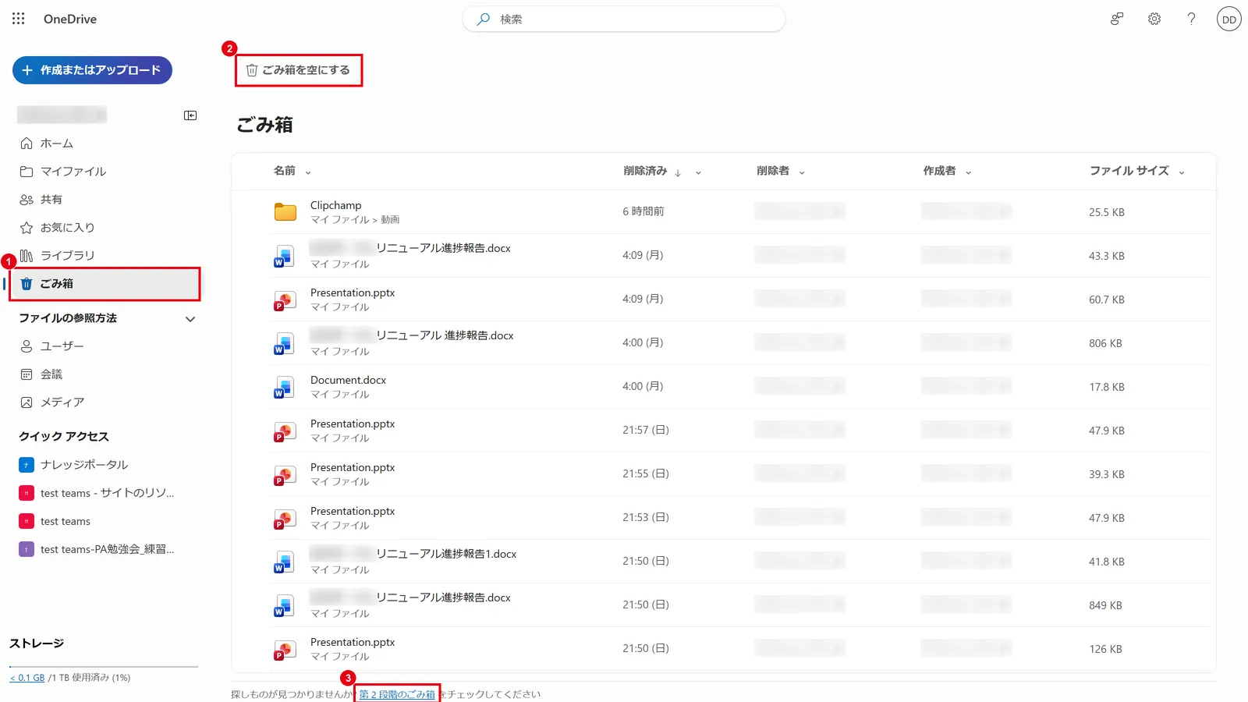Open the app launcher grid
The image size is (1248, 702).
point(19,19)
